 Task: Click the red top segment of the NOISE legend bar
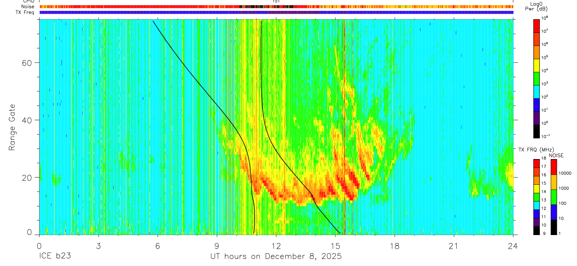click(x=554, y=167)
